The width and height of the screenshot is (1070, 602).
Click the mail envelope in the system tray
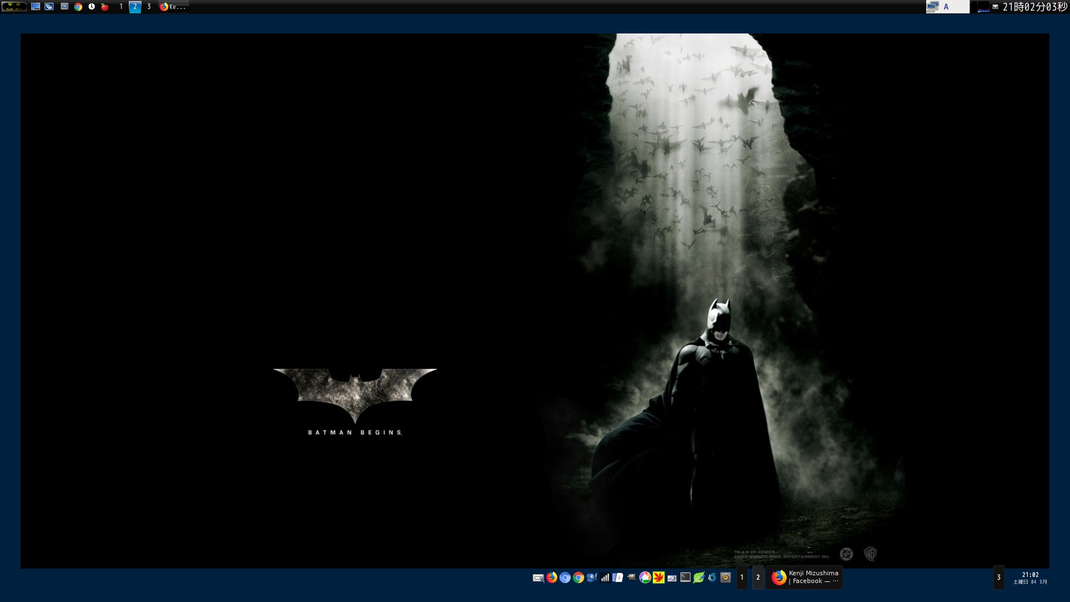995,6
